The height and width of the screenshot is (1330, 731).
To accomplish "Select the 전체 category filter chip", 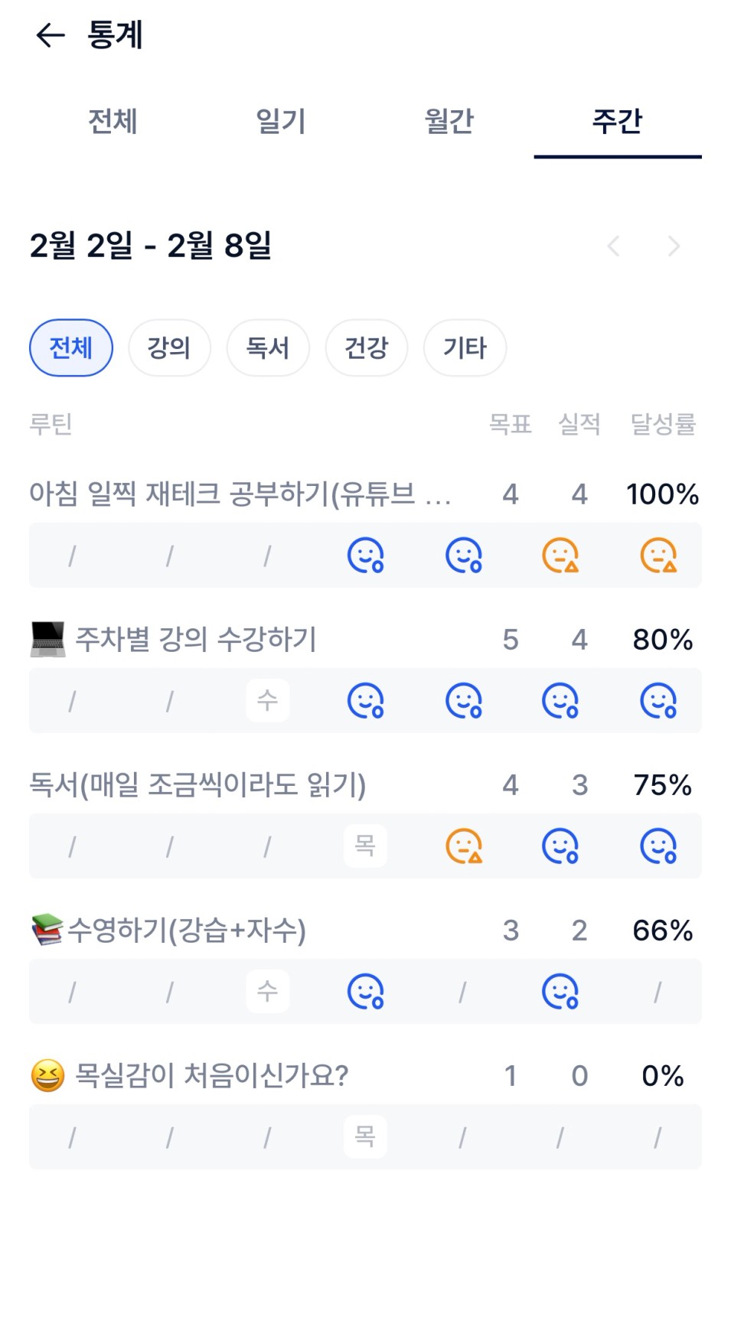I will pos(71,348).
